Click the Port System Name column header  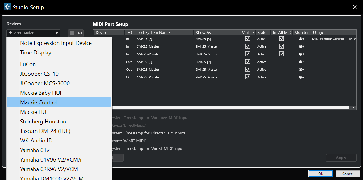click(x=164, y=33)
